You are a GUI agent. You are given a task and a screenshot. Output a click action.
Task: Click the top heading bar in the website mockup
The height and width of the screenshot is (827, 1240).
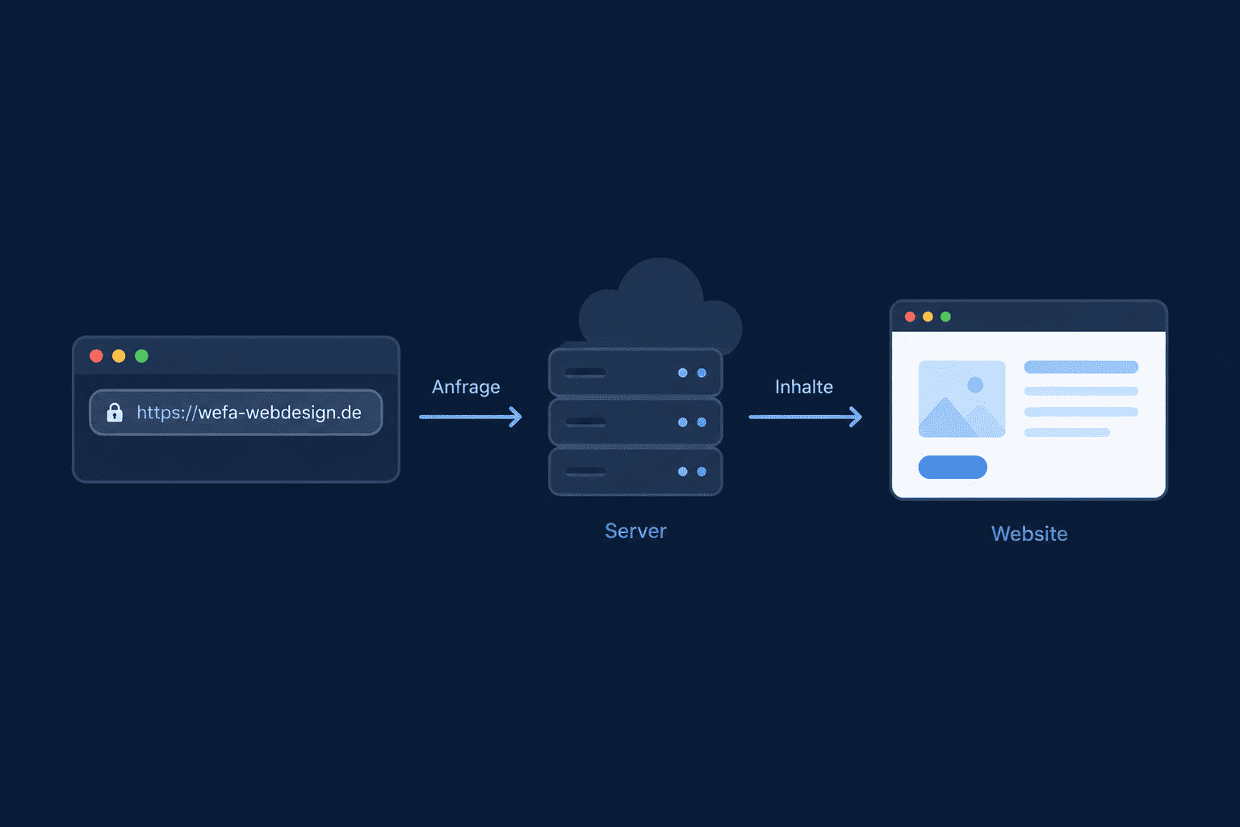(x=1081, y=367)
